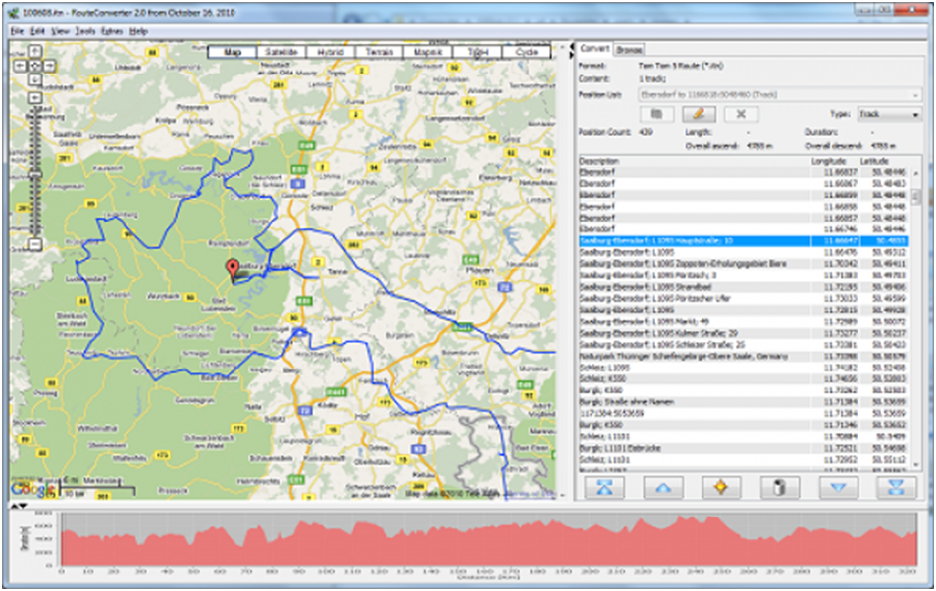Click the rename position list pencil icon
Viewport: 936px width, 591px height.
pyautogui.click(x=699, y=113)
